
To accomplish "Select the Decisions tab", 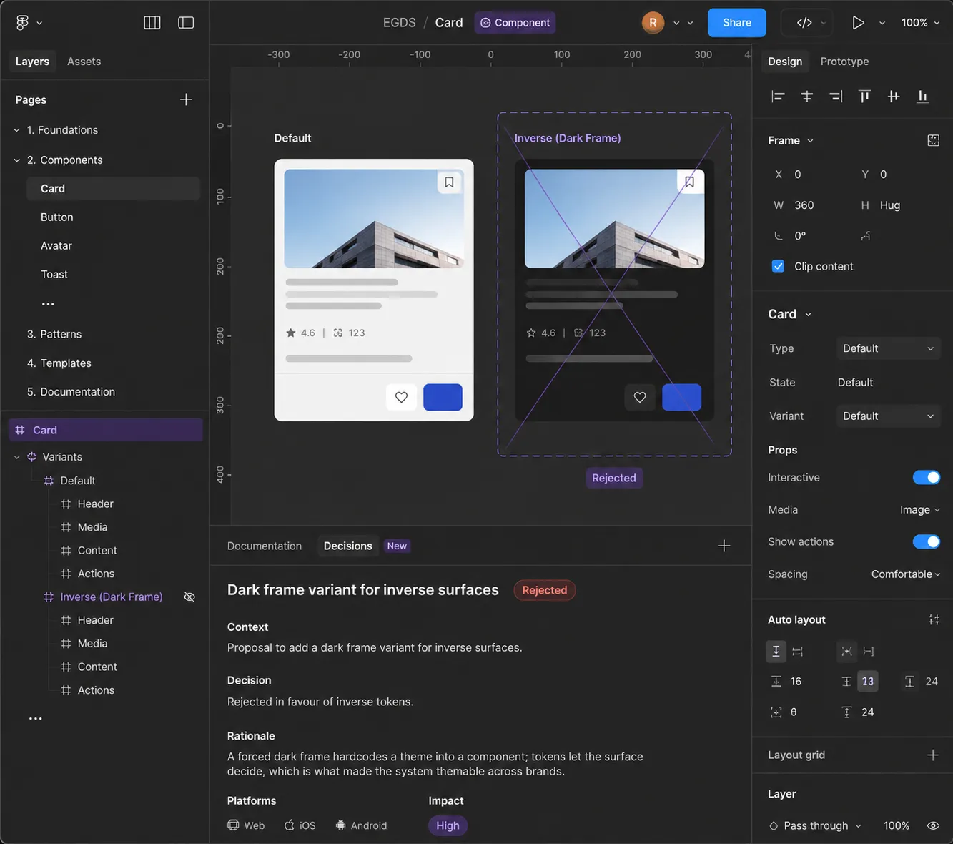I will (x=347, y=546).
